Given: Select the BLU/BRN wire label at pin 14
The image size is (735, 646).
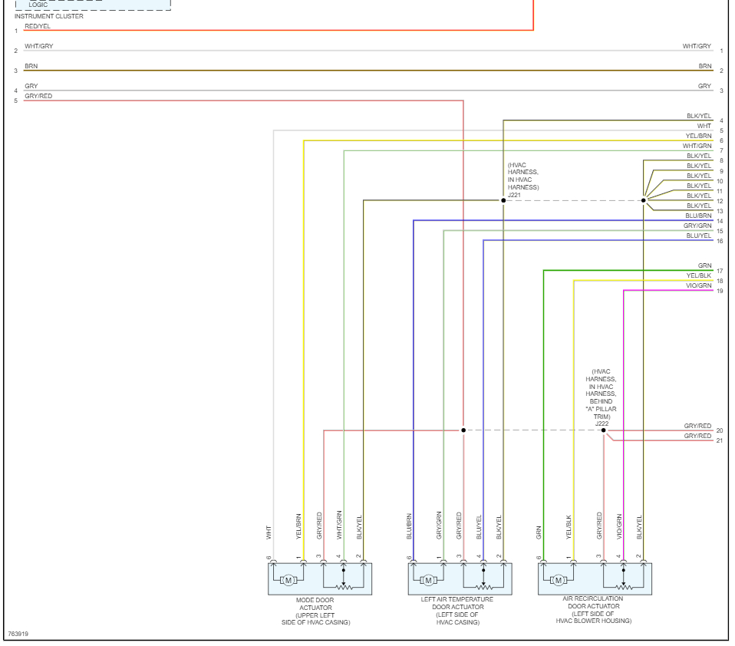Looking at the screenshot, I should coord(698,216).
